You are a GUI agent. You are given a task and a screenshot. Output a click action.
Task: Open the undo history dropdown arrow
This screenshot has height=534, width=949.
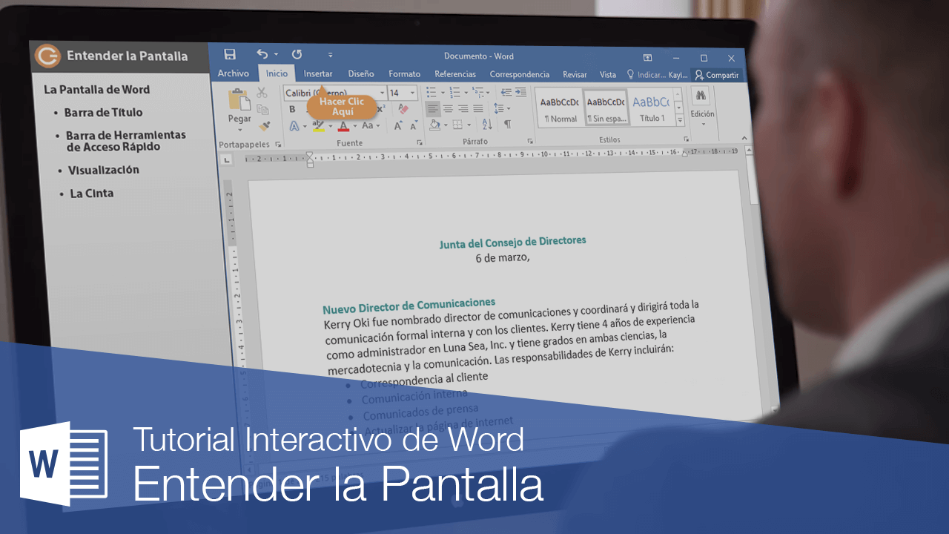click(276, 54)
